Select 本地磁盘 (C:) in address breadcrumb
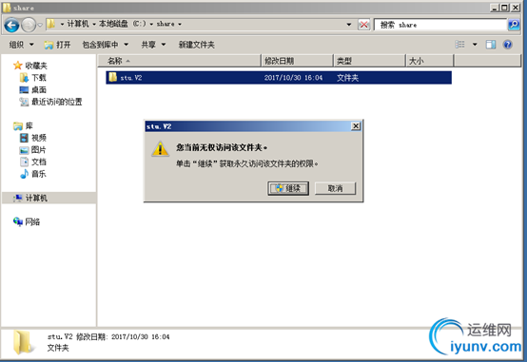The width and height of the screenshot is (527, 362). pyautogui.click(x=123, y=24)
